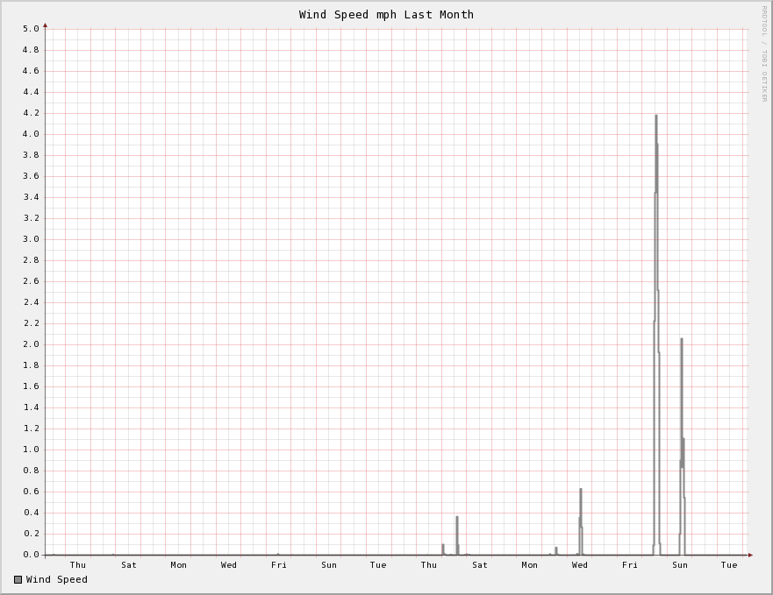Click the 1.0 y-axis value label

pyautogui.click(x=31, y=450)
